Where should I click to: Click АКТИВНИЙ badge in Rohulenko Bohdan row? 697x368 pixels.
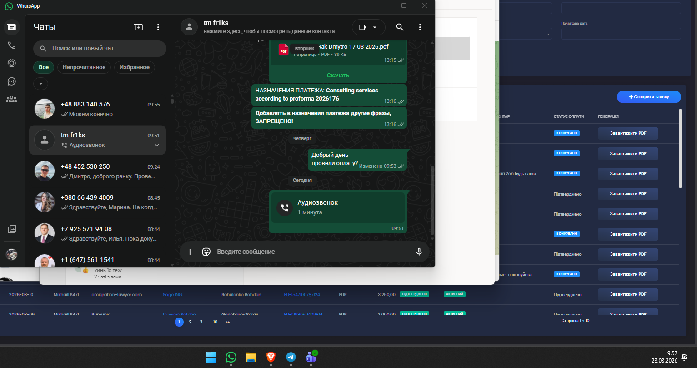[454, 294]
